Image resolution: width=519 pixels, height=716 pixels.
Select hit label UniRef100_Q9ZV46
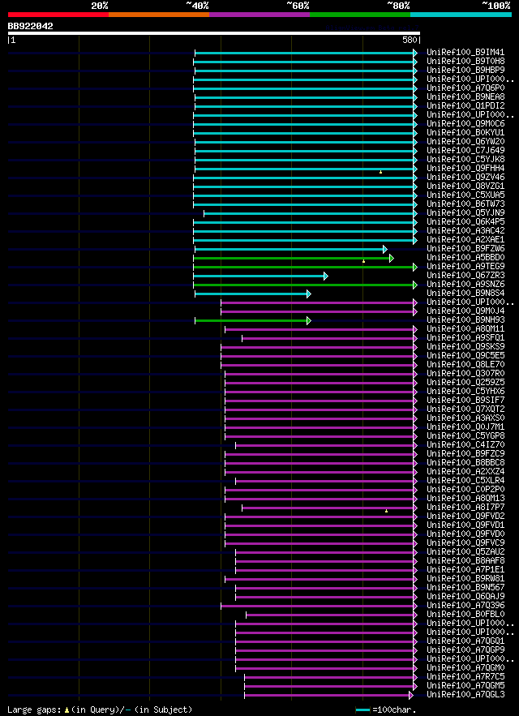[x=465, y=178]
